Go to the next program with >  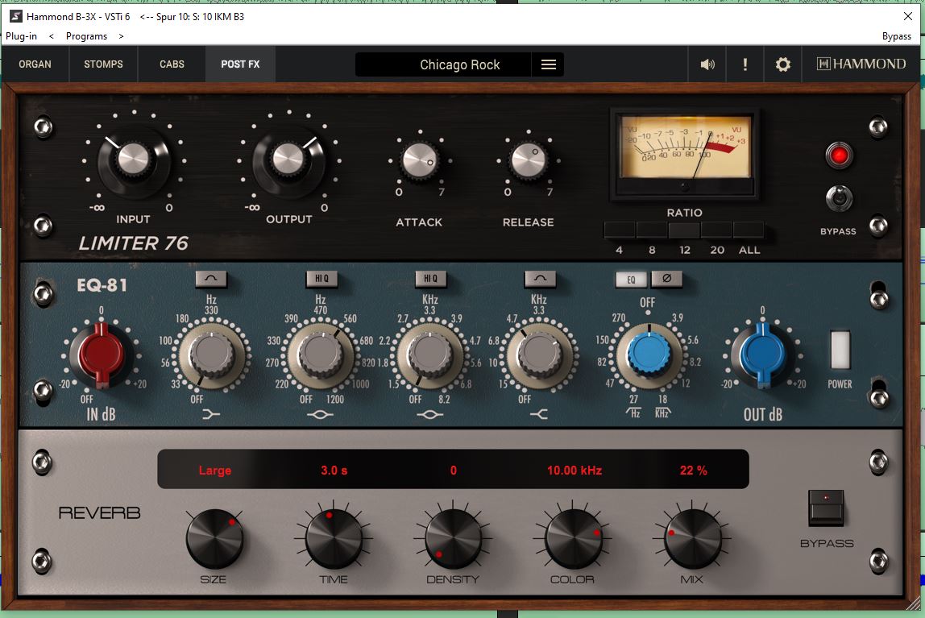pyautogui.click(x=121, y=36)
